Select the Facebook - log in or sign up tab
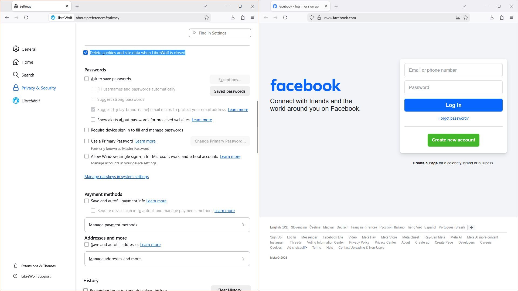The image size is (518, 291). tap(300, 6)
